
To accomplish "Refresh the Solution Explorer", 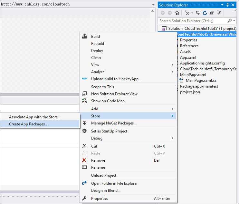I will (x=205, y=13).
